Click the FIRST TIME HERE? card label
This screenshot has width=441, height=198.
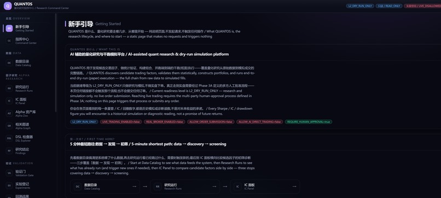click(x=92, y=139)
